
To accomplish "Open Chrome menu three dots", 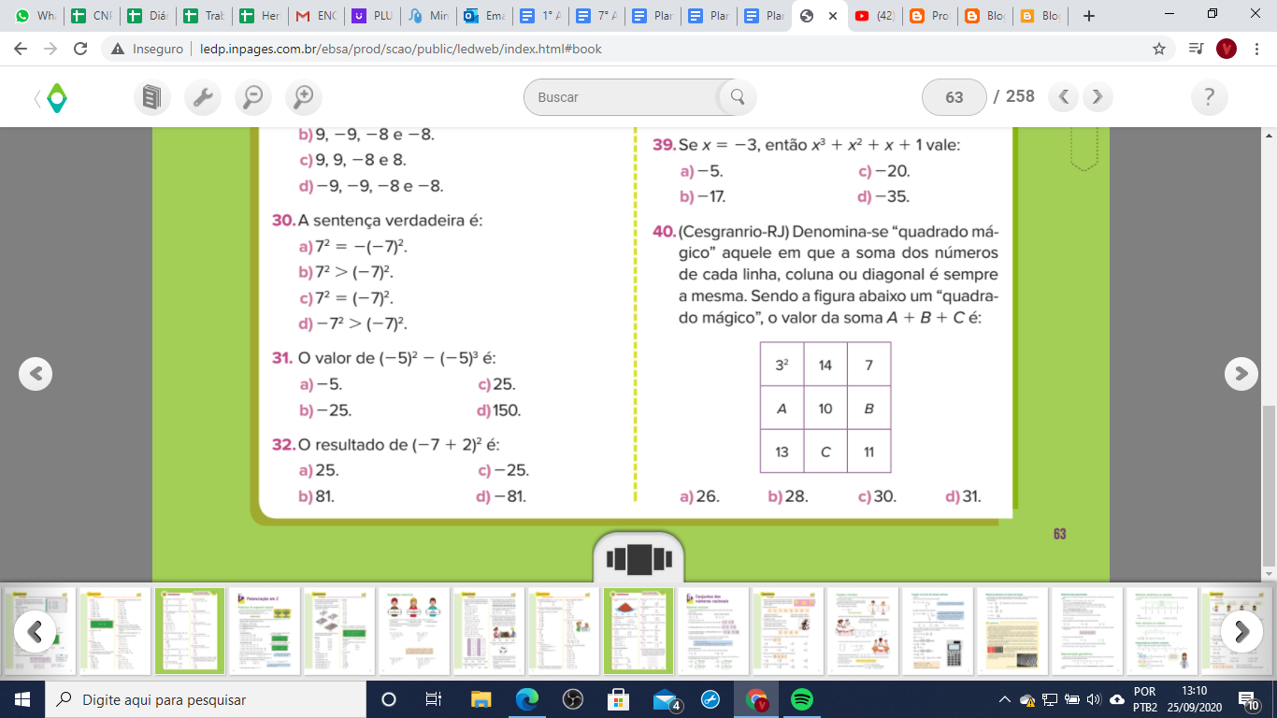I will [1256, 49].
